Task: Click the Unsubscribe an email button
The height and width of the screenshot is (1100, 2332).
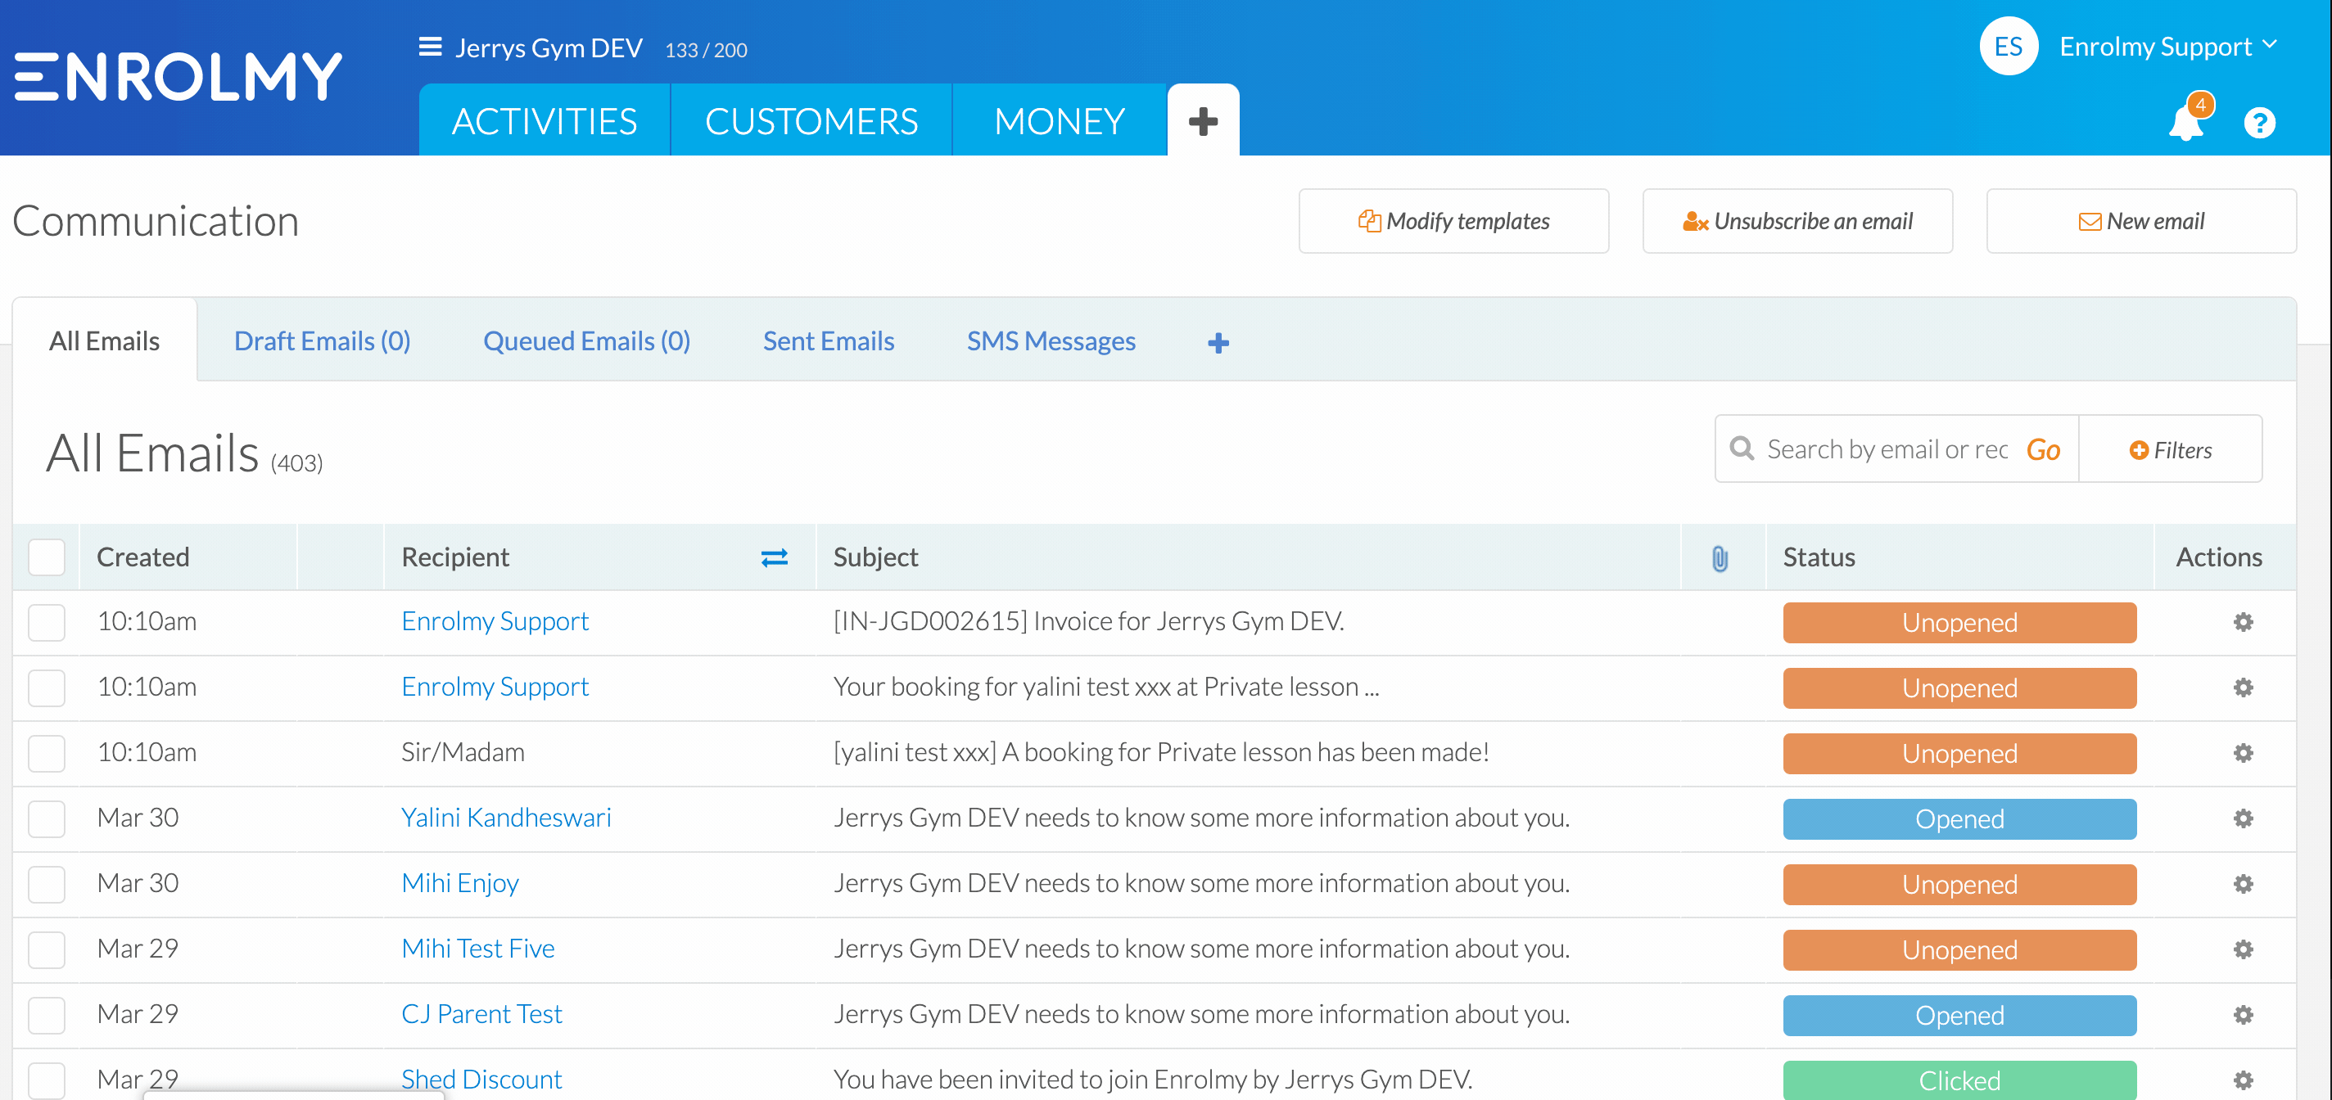Action: [x=1798, y=221]
